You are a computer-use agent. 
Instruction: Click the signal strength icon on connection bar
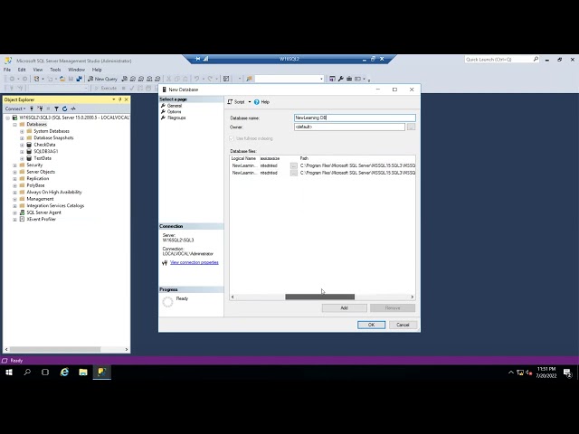(205, 59)
